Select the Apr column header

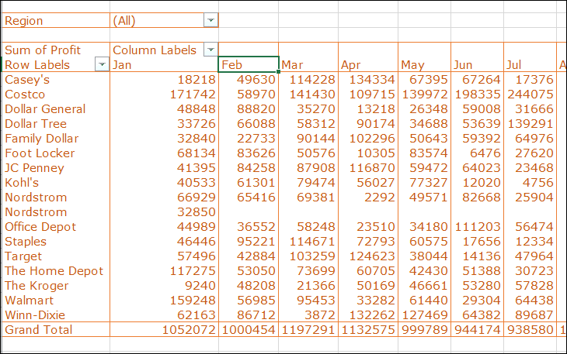(x=368, y=64)
